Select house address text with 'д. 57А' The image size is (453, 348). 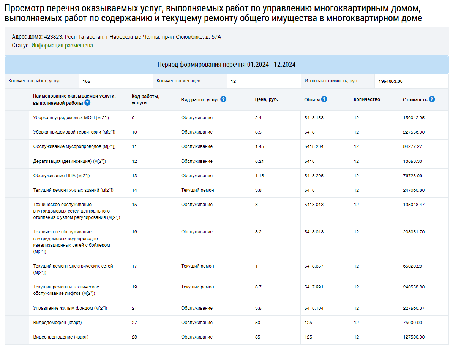(133, 37)
